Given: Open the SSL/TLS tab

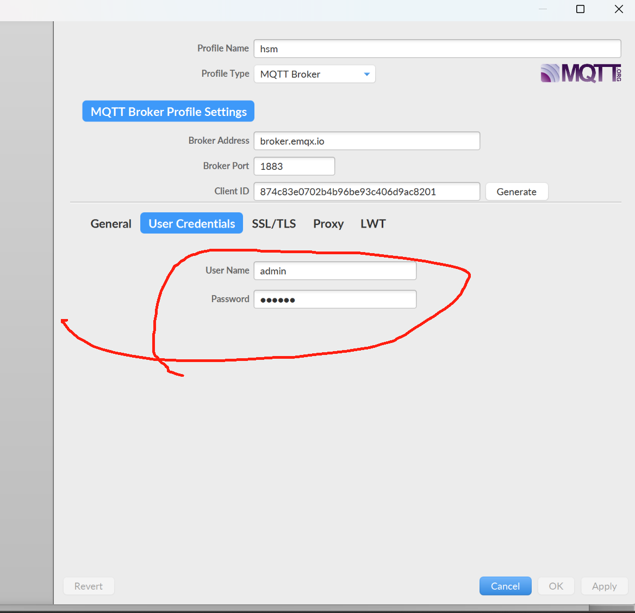Looking at the screenshot, I should coord(274,223).
